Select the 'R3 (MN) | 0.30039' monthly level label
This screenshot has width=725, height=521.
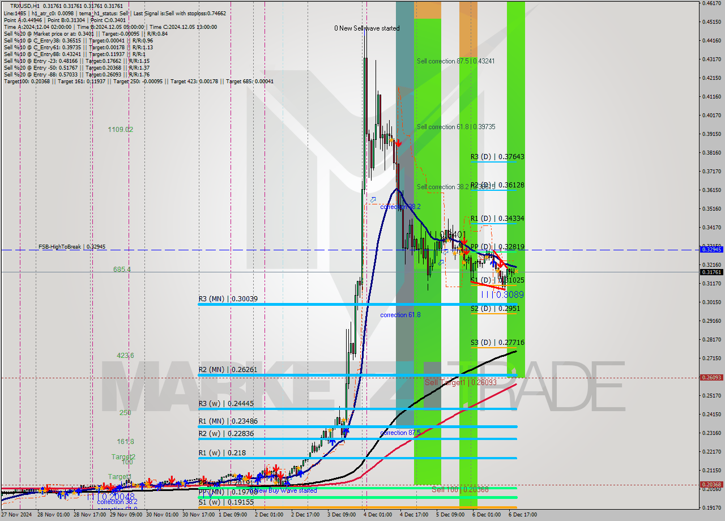(228, 298)
